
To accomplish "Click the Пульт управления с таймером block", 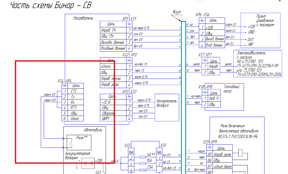I will tap(260, 30).
